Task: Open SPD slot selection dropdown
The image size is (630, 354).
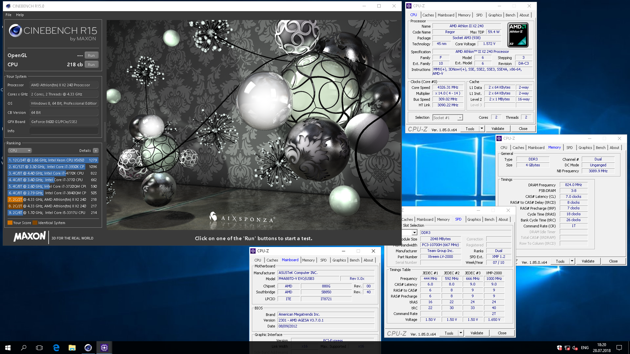Action: pos(414,233)
